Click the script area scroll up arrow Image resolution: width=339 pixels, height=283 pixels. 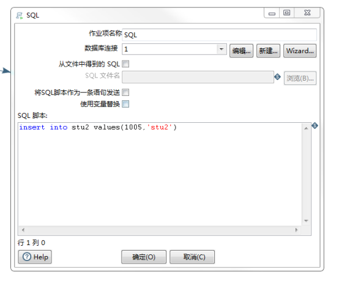click(x=306, y=128)
